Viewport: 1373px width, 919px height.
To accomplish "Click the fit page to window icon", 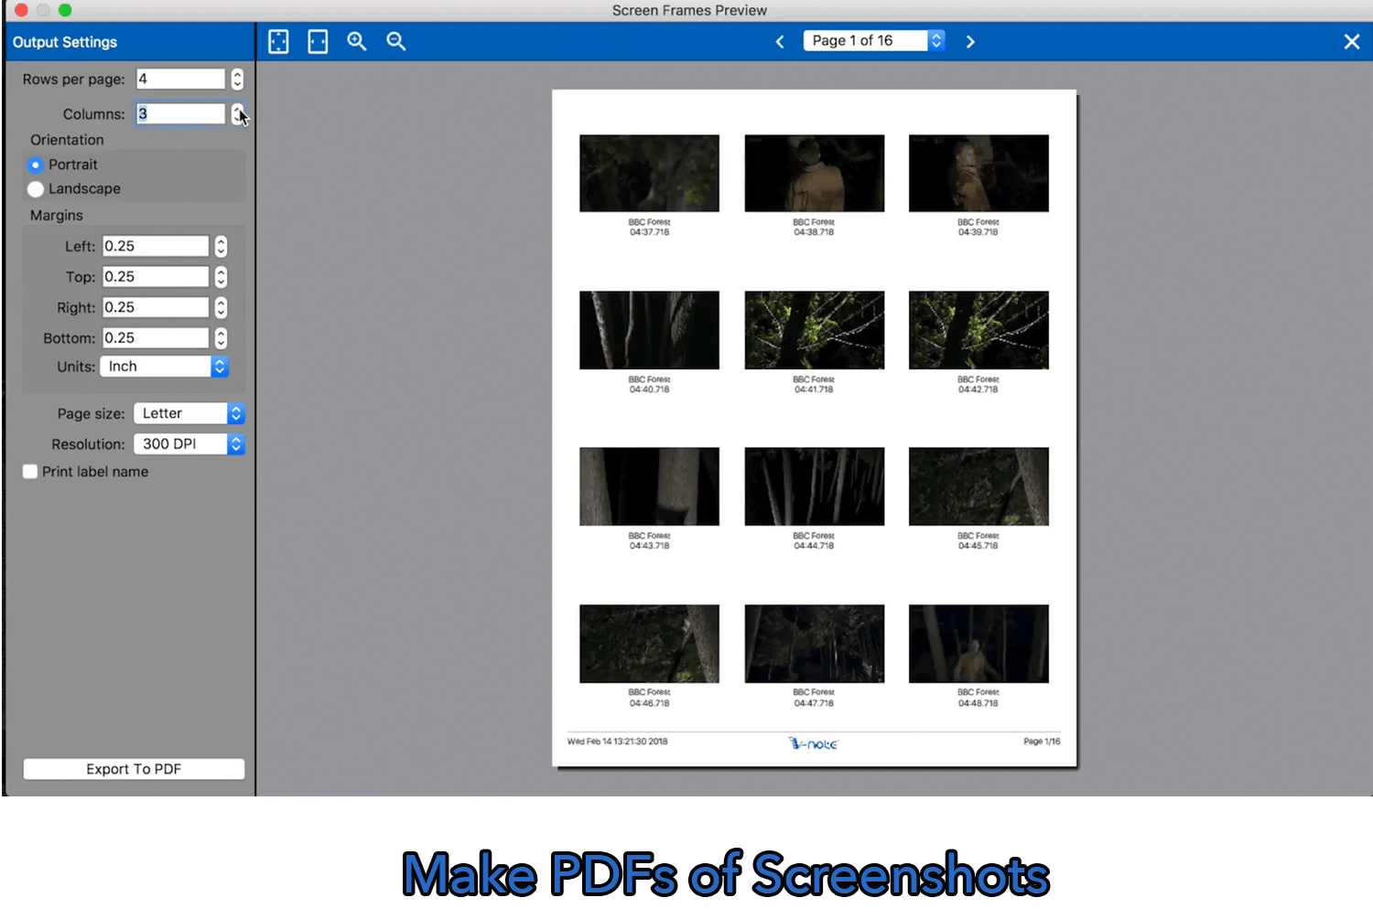I will coord(278,42).
